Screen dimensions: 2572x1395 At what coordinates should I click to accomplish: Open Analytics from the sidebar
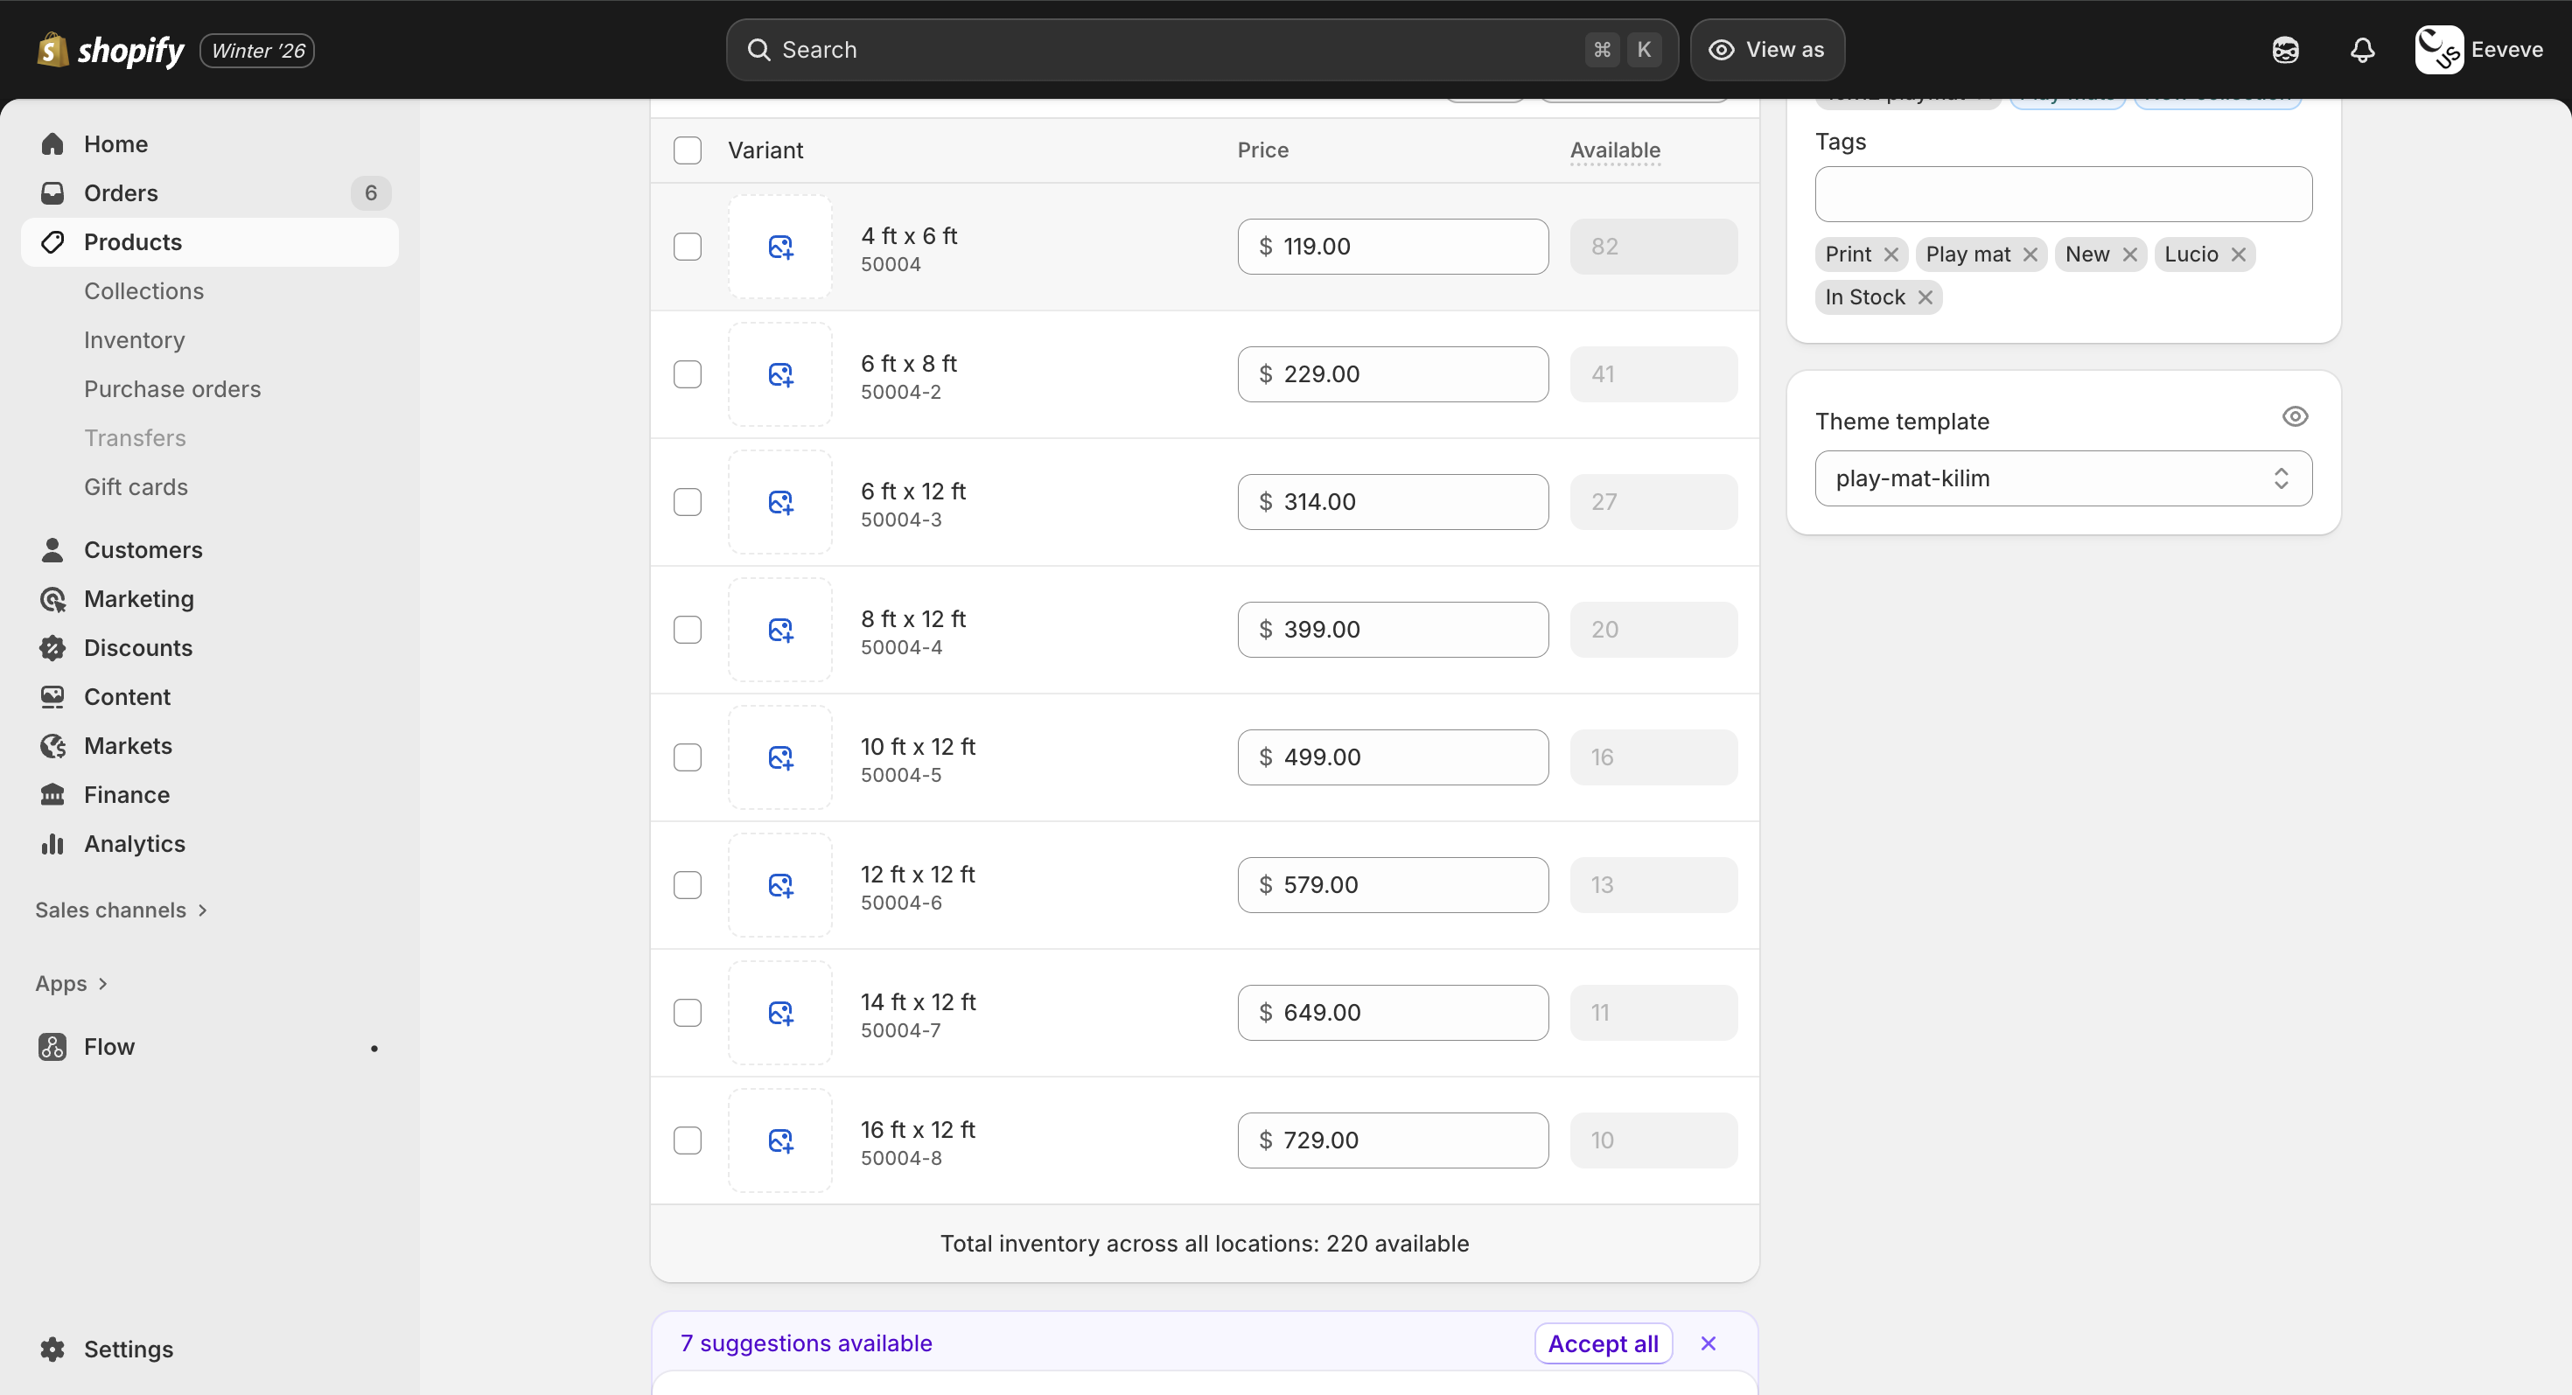tap(136, 843)
